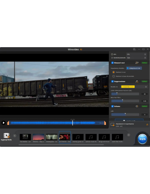Select the Ed Sheeran video thumbnail
150x194 pixels.
tap(65, 137)
